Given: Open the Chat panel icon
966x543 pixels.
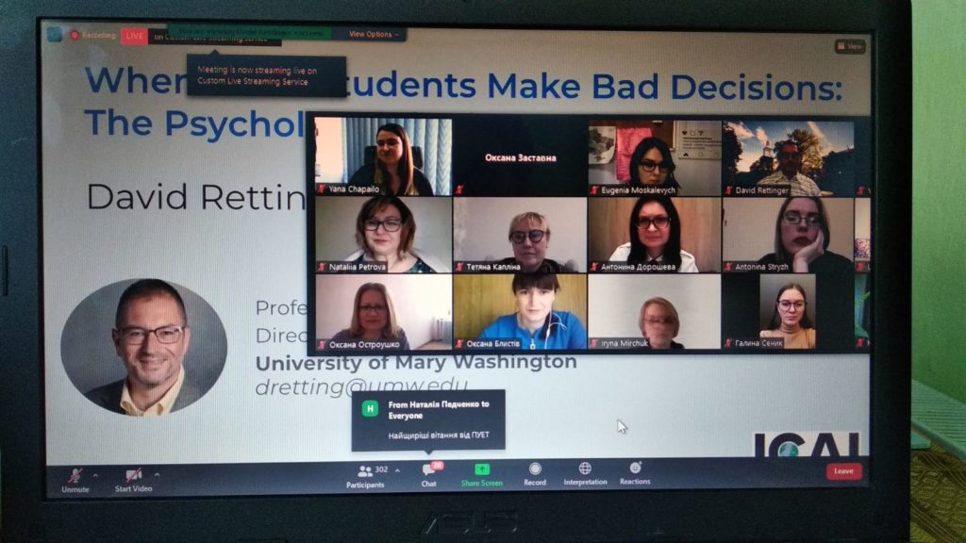Looking at the screenshot, I should click(429, 470).
